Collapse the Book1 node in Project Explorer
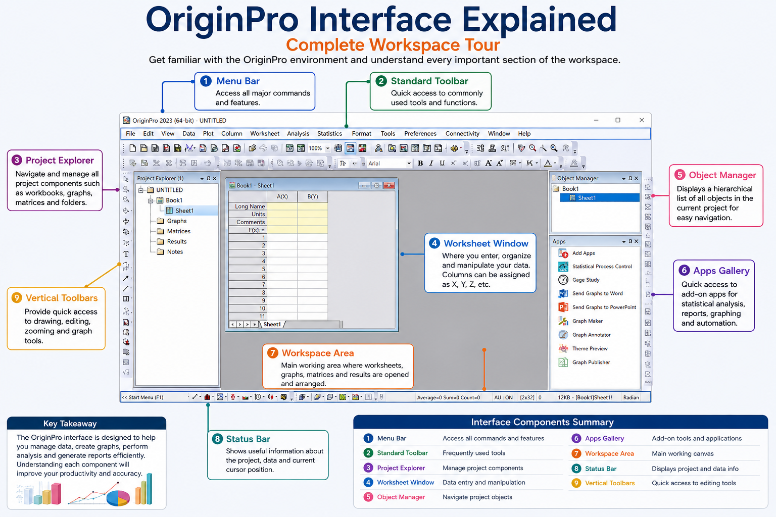The image size is (776, 517). tap(151, 200)
